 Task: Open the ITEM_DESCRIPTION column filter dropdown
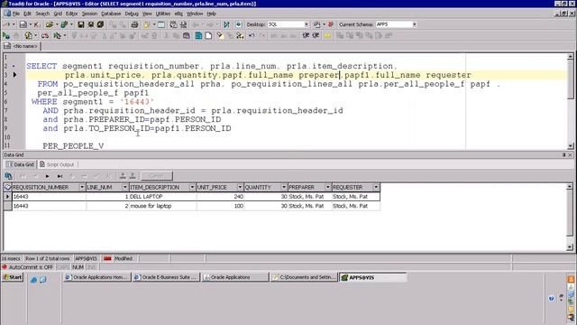(x=192, y=187)
